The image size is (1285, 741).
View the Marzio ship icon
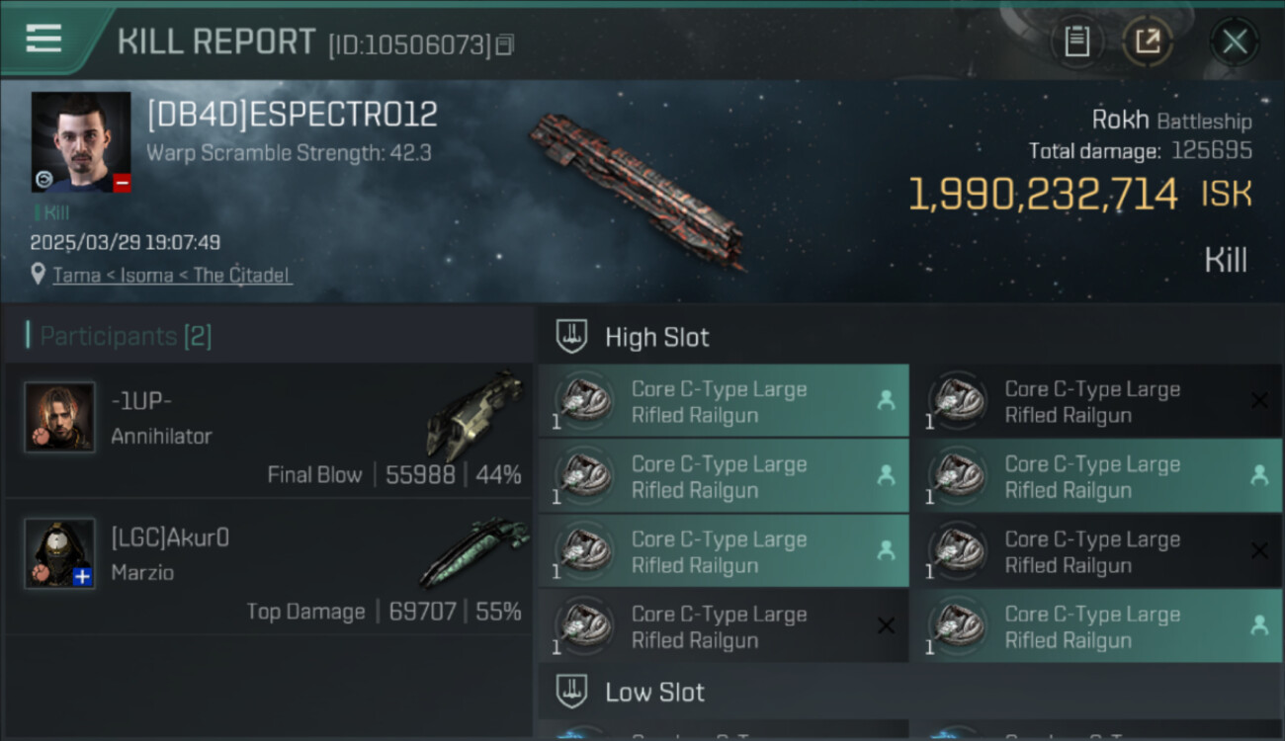pyautogui.click(x=472, y=551)
